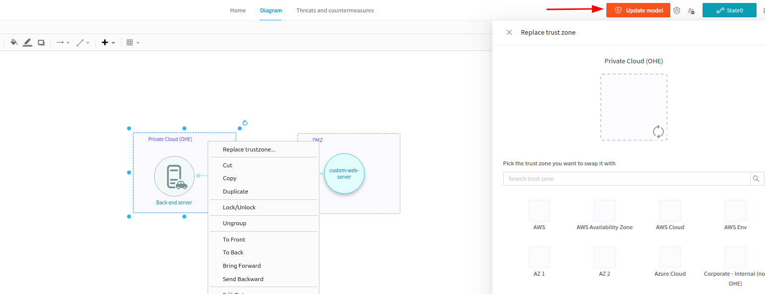Toggle the shadow tool in toolbar
Screen dimensions: 765x294
pos(41,43)
